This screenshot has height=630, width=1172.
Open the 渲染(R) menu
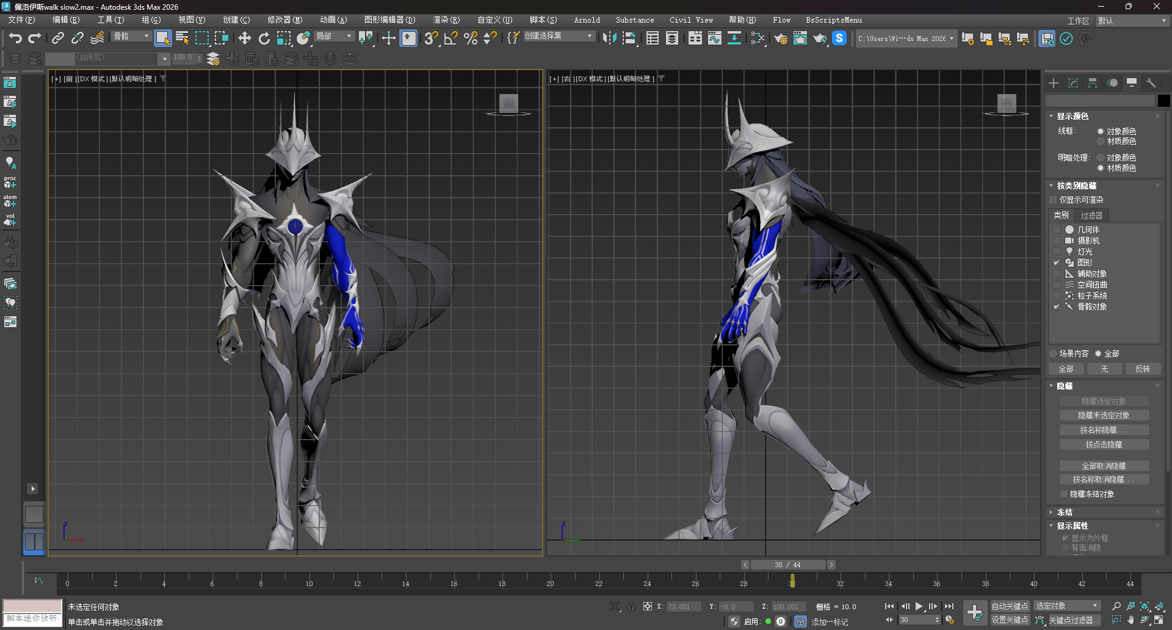click(x=446, y=20)
